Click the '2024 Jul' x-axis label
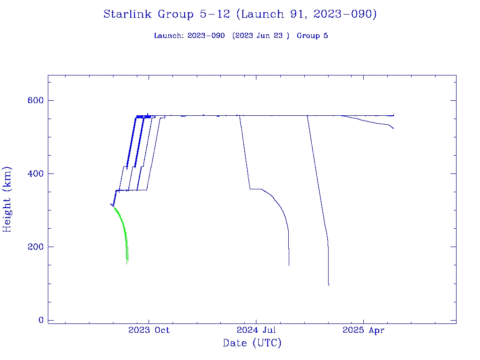Screen dimensions: 480x360 click(x=256, y=330)
